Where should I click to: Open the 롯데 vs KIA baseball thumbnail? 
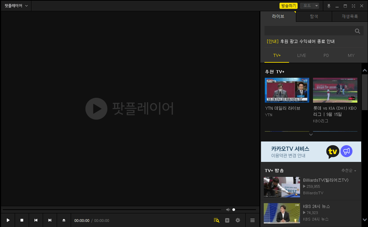335,90
